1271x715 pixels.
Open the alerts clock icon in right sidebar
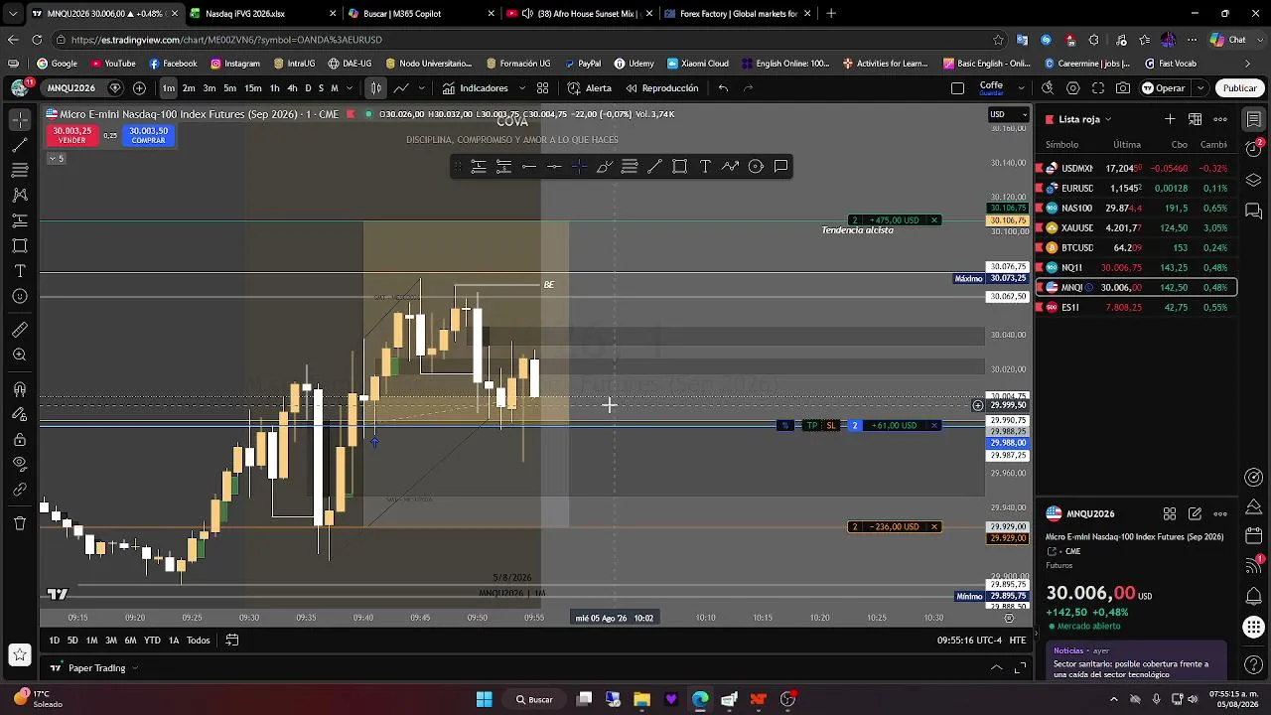tap(1254, 149)
